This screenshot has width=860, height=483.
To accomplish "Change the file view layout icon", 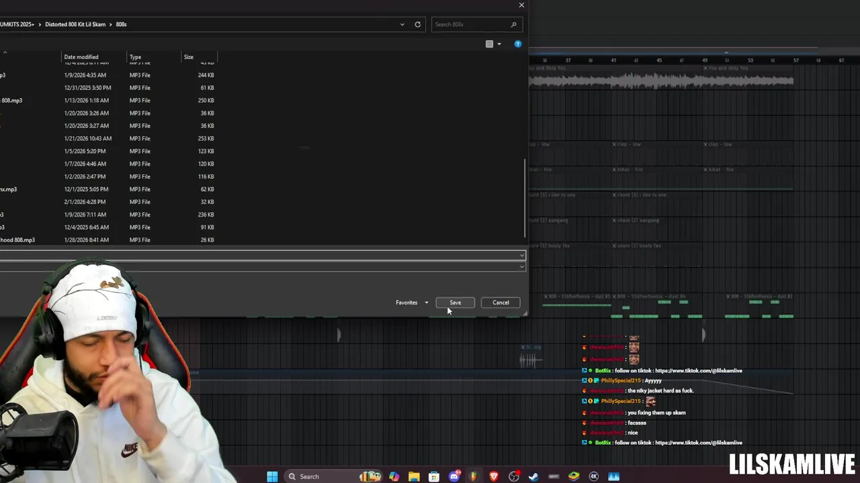I will 489,44.
